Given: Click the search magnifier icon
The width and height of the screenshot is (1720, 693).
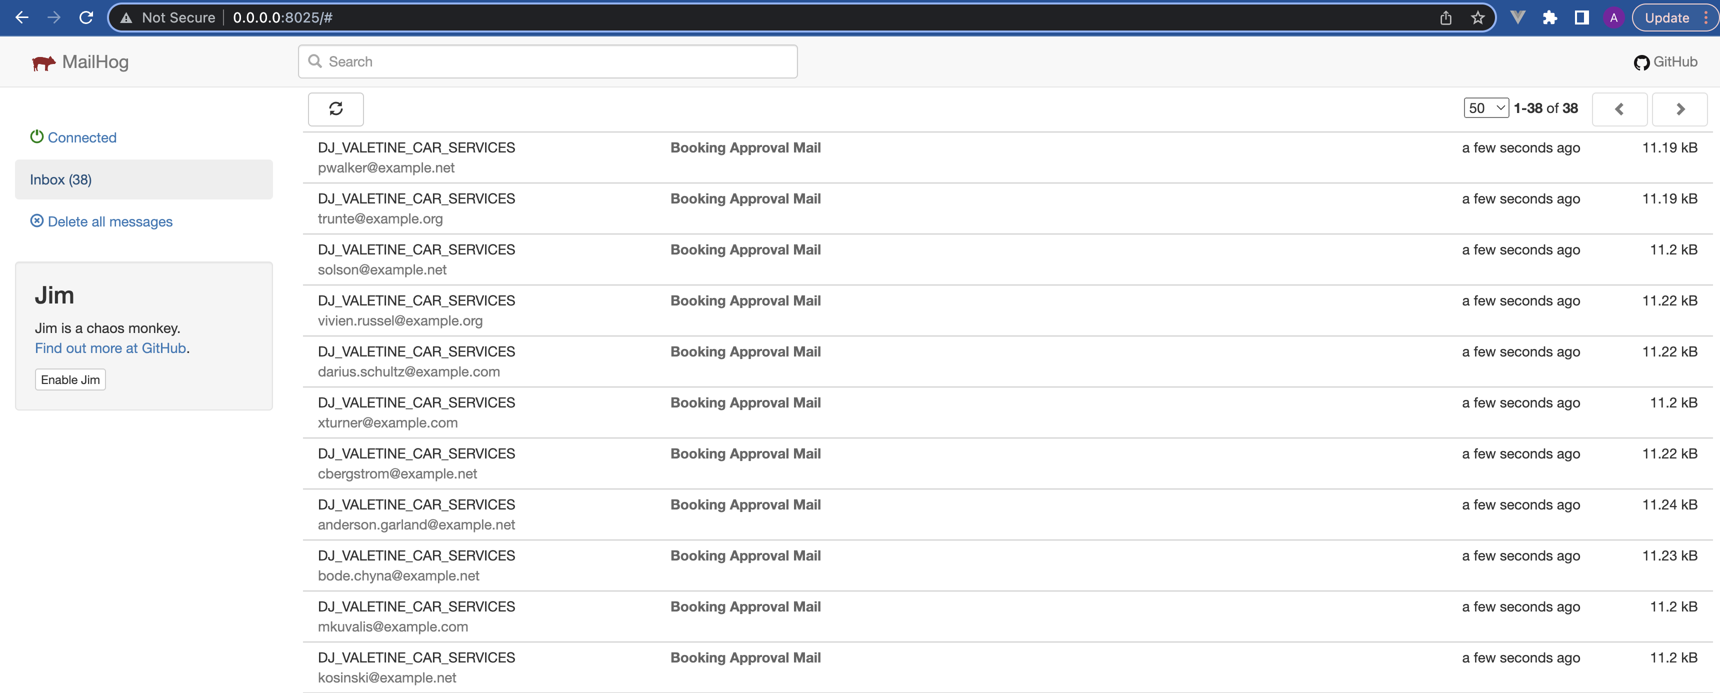Looking at the screenshot, I should (x=316, y=61).
